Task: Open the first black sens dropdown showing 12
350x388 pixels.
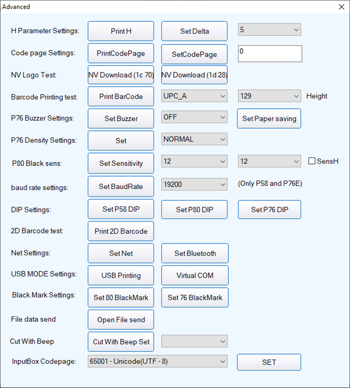Action: click(x=194, y=161)
